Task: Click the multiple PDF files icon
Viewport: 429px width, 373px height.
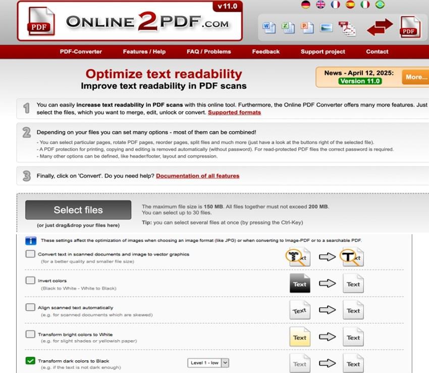Action: tap(347, 29)
